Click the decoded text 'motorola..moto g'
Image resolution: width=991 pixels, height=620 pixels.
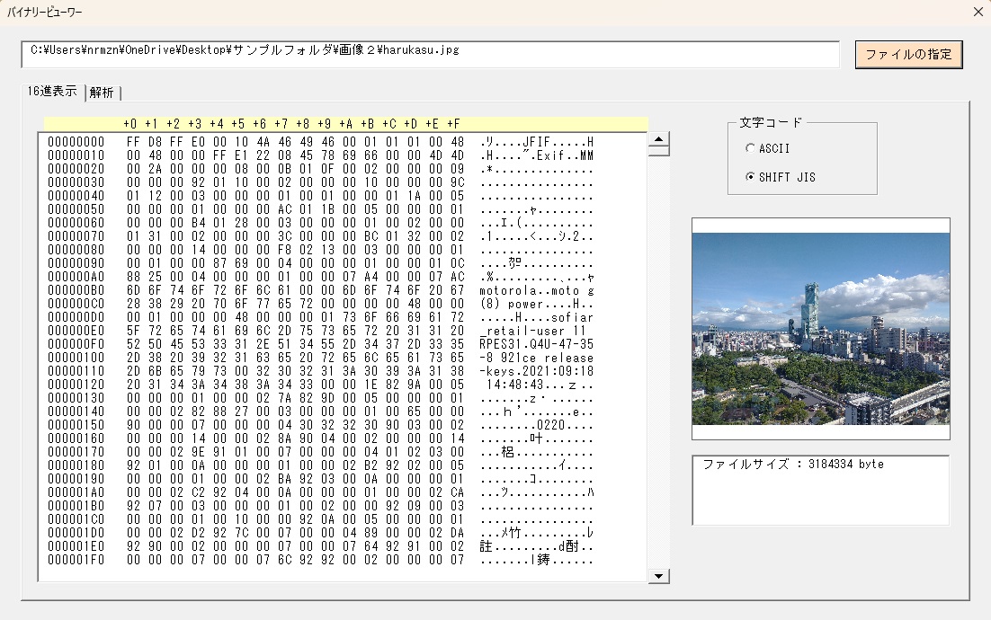537,290
